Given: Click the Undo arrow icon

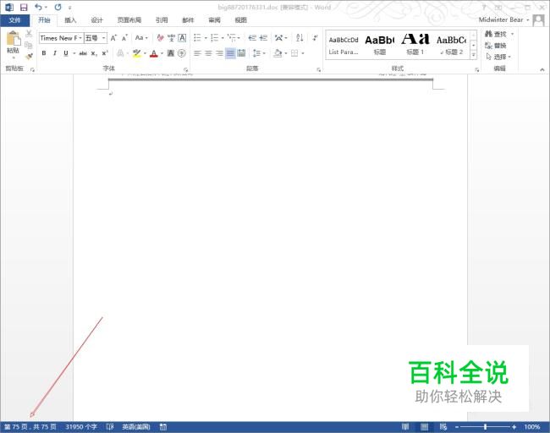Looking at the screenshot, I should pyautogui.click(x=39, y=7).
